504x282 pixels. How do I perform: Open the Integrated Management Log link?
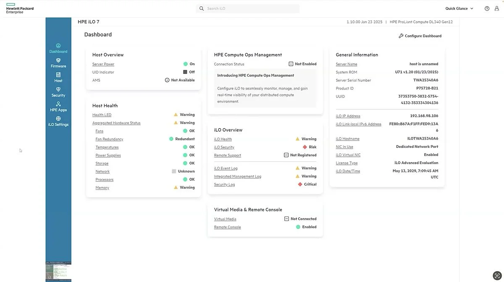tap(238, 177)
